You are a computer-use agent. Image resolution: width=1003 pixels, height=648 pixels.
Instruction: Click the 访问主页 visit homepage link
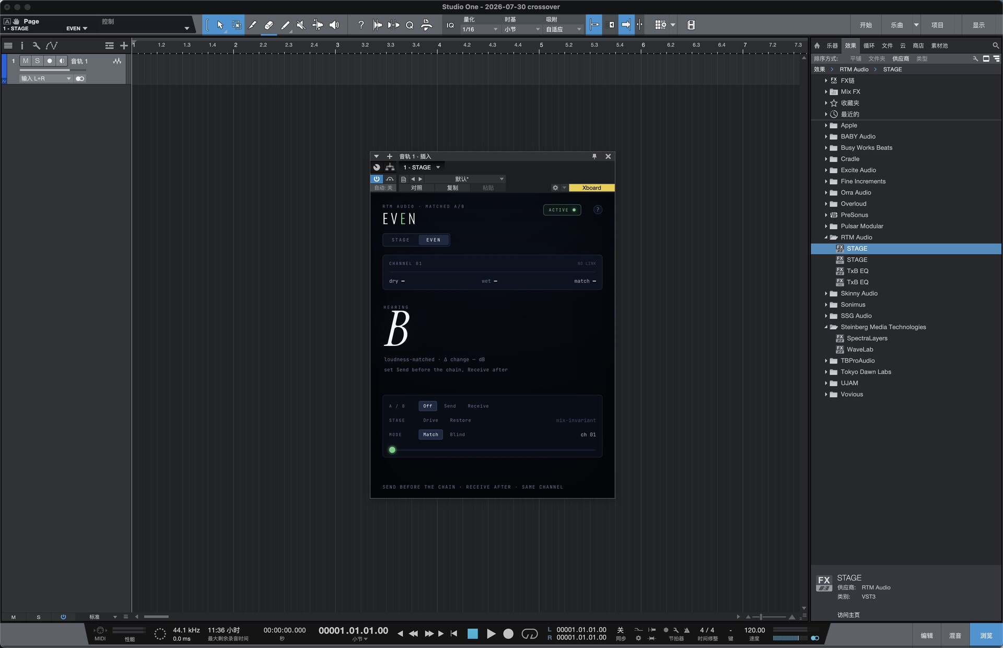coord(848,615)
